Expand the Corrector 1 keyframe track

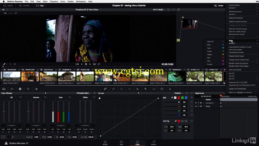(204, 103)
